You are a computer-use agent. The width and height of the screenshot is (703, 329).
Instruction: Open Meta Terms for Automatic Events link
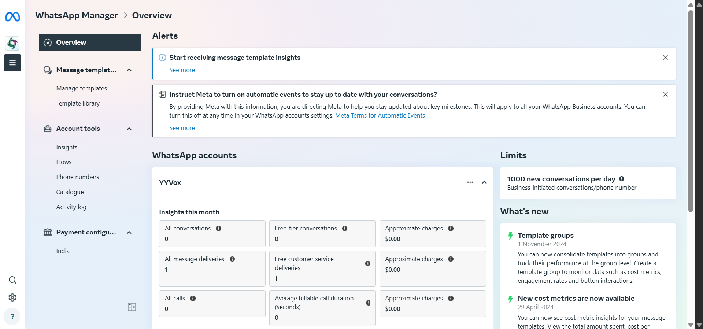pos(380,115)
